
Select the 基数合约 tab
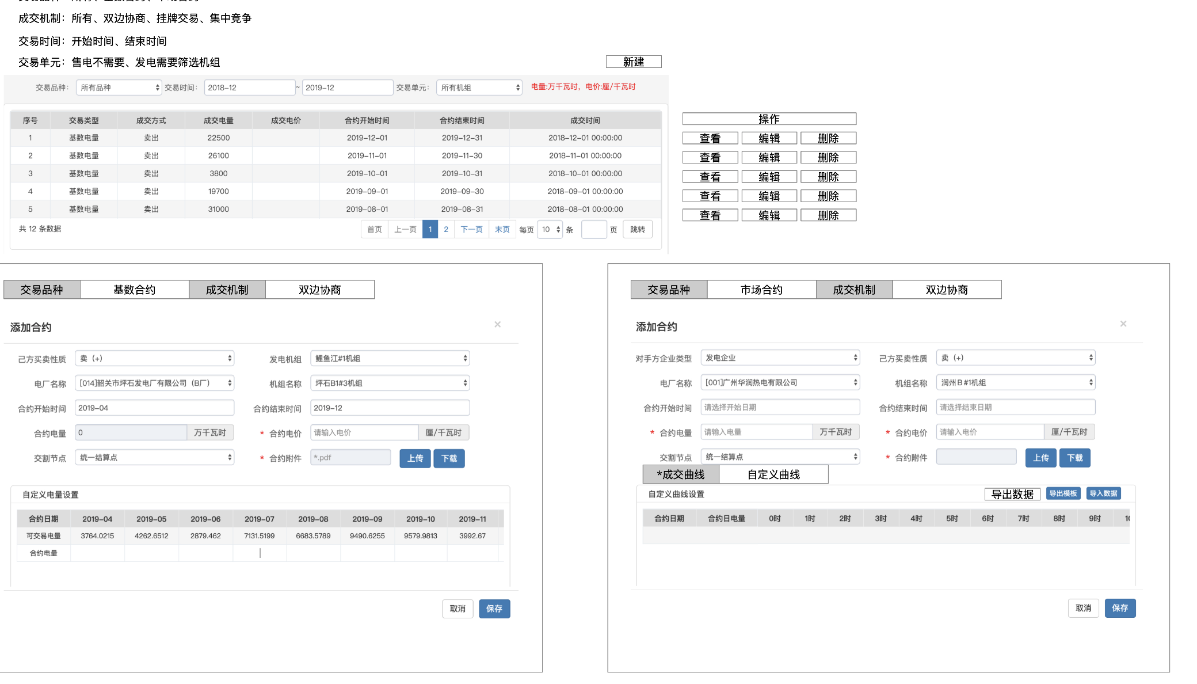click(x=135, y=290)
